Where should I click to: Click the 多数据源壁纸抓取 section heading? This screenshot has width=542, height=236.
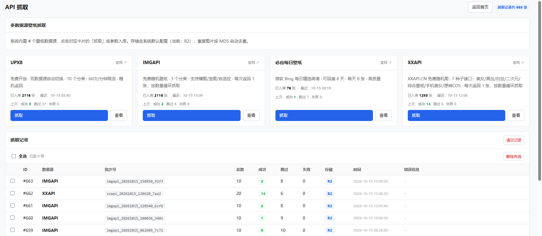(x=28, y=25)
